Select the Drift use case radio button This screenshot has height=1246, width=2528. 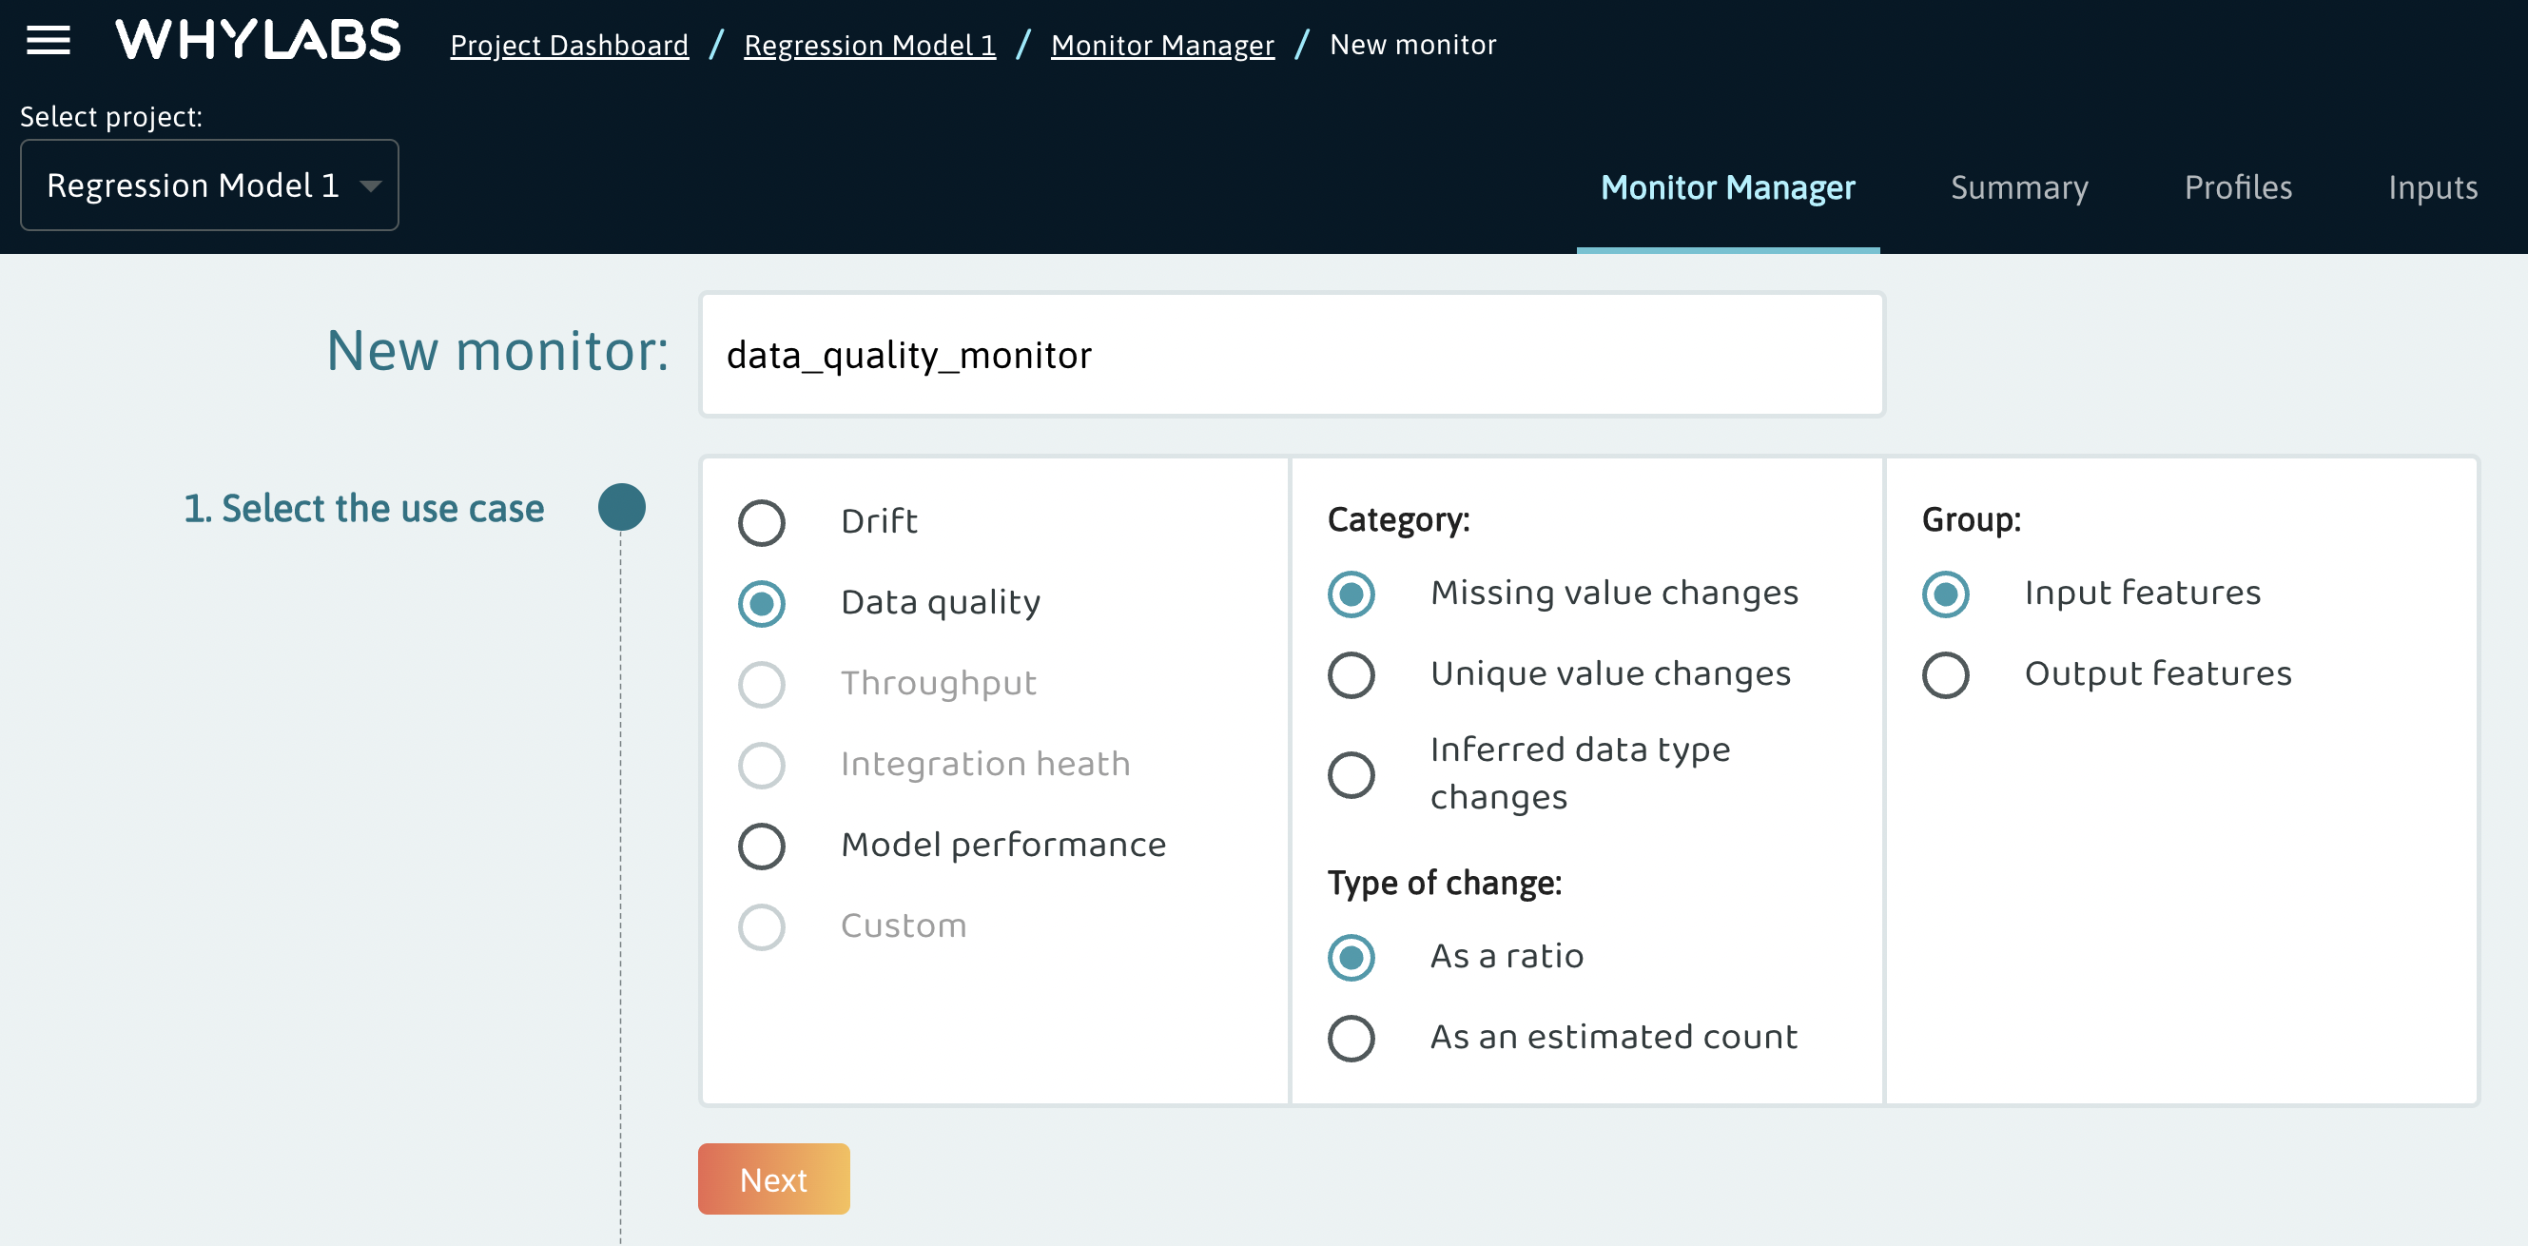[x=761, y=523]
